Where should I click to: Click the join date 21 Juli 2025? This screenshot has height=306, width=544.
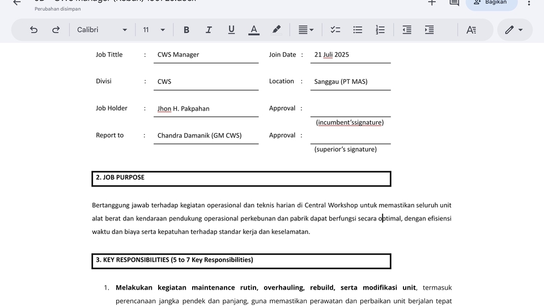(331, 55)
